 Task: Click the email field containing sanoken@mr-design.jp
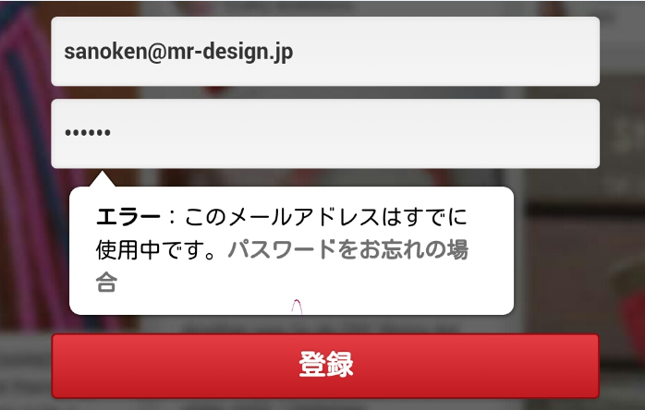325,52
